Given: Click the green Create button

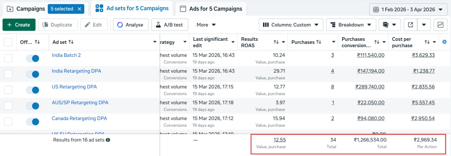Looking at the screenshot, I should [x=19, y=25].
